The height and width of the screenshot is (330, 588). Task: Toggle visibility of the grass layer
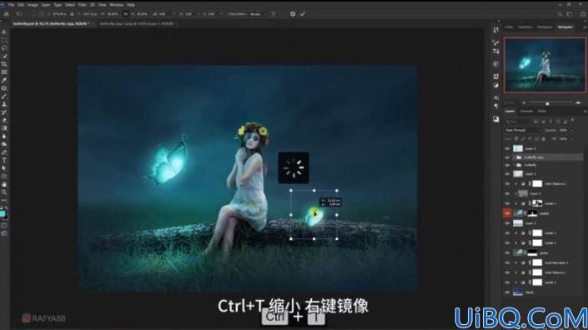tap(507, 252)
